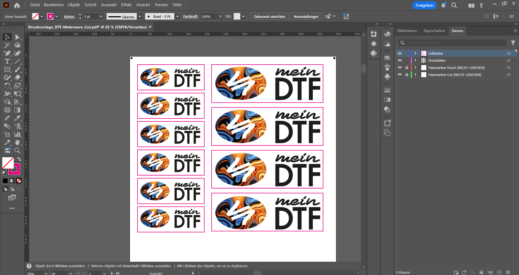Image resolution: width=519 pixels, height=275 pixels.
Task: Choose the Lasso tool
Action: point(17,45)
